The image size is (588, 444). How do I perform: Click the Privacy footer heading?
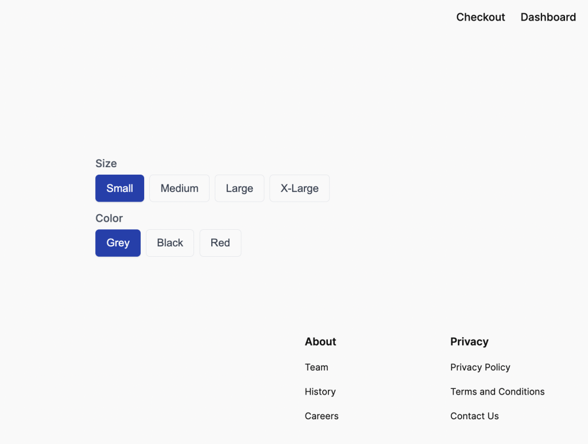tap(469, 342)
